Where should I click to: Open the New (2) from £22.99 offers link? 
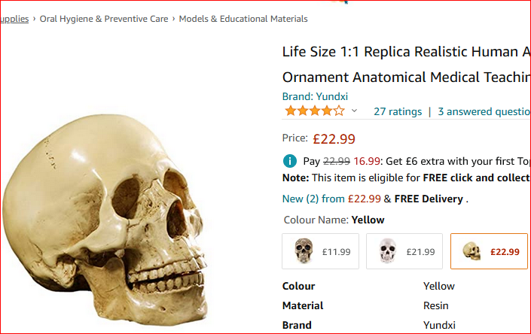[x=331, y=199]
